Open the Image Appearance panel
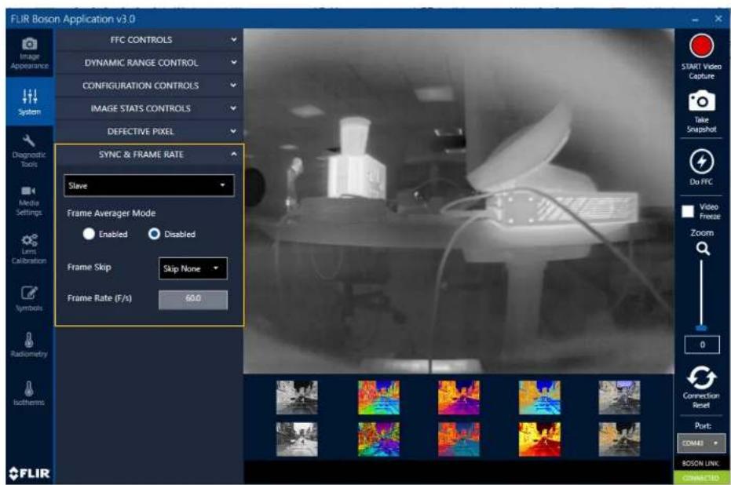 click(29, 53)
